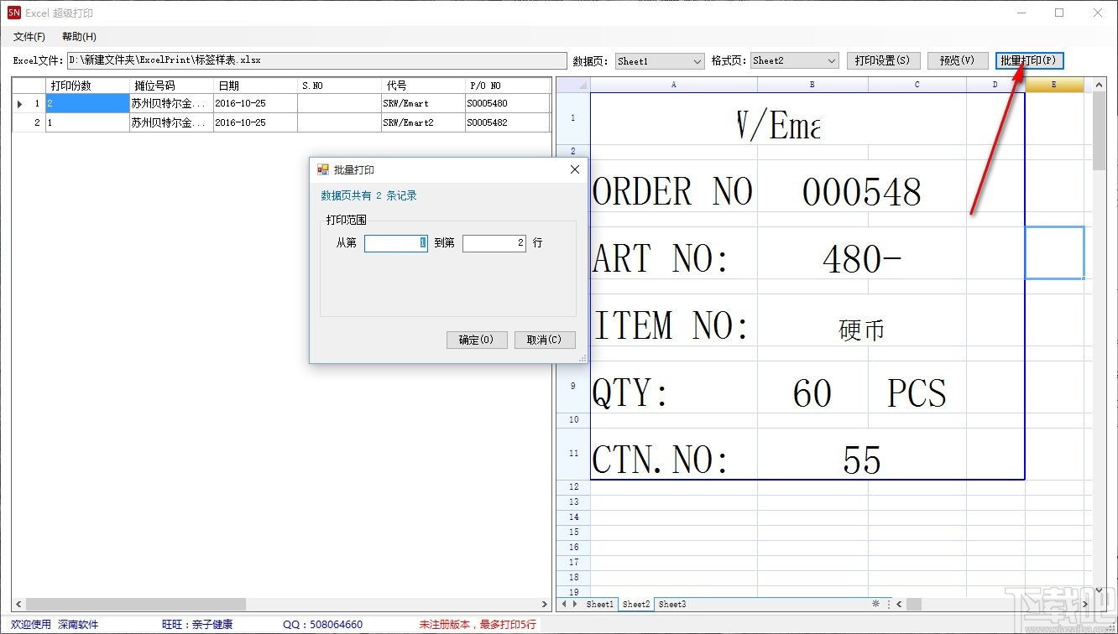Click the SRW/Emart2 cell
1118x634 pixels.
[423, 122]
